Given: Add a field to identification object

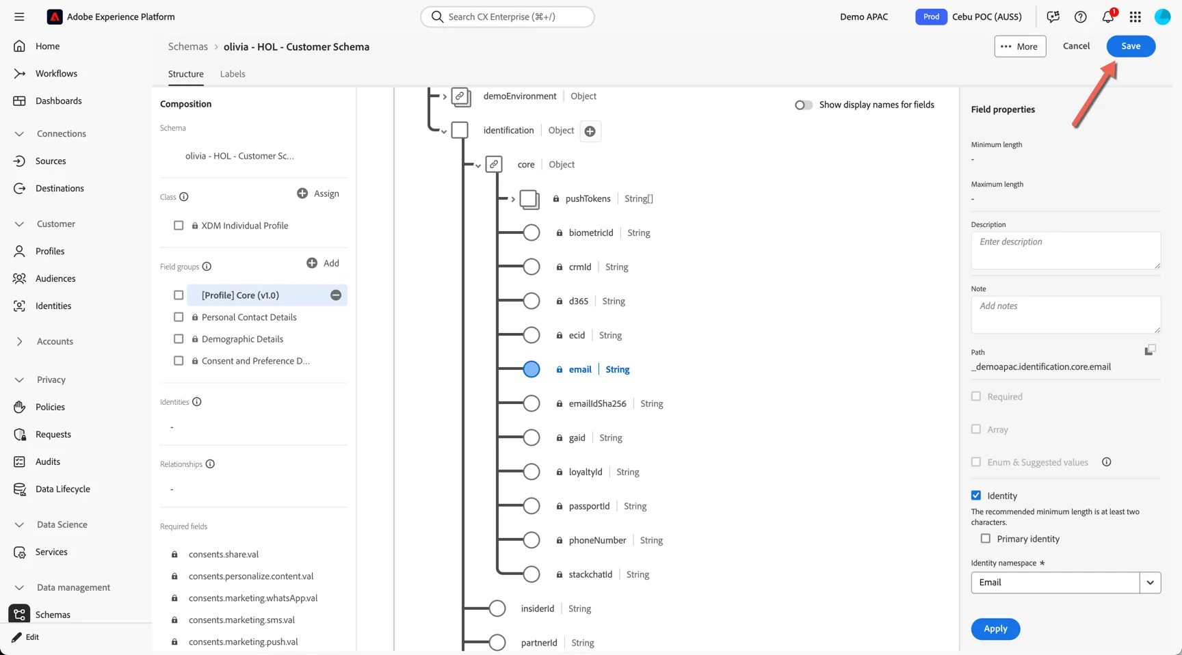Looking at the screenshot, I should pos(590,131).
